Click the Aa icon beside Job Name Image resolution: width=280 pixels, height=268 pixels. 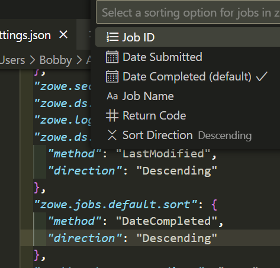click(x=112, y=96)
